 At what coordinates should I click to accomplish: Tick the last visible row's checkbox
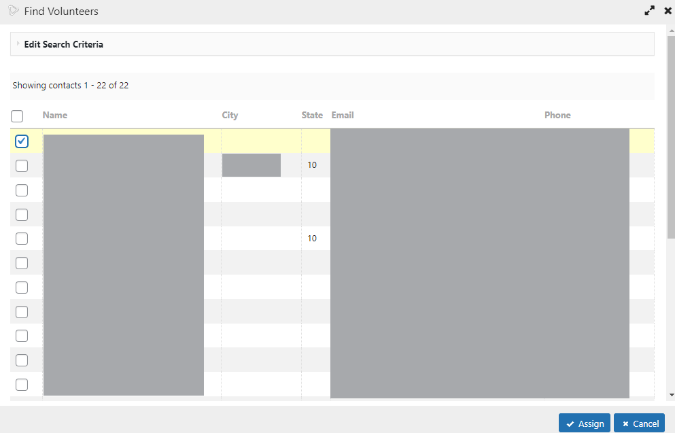[x=22, y=385]
